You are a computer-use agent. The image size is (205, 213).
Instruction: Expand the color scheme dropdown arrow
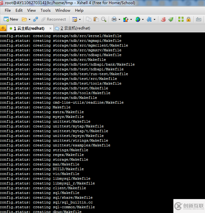click(131, 19)
